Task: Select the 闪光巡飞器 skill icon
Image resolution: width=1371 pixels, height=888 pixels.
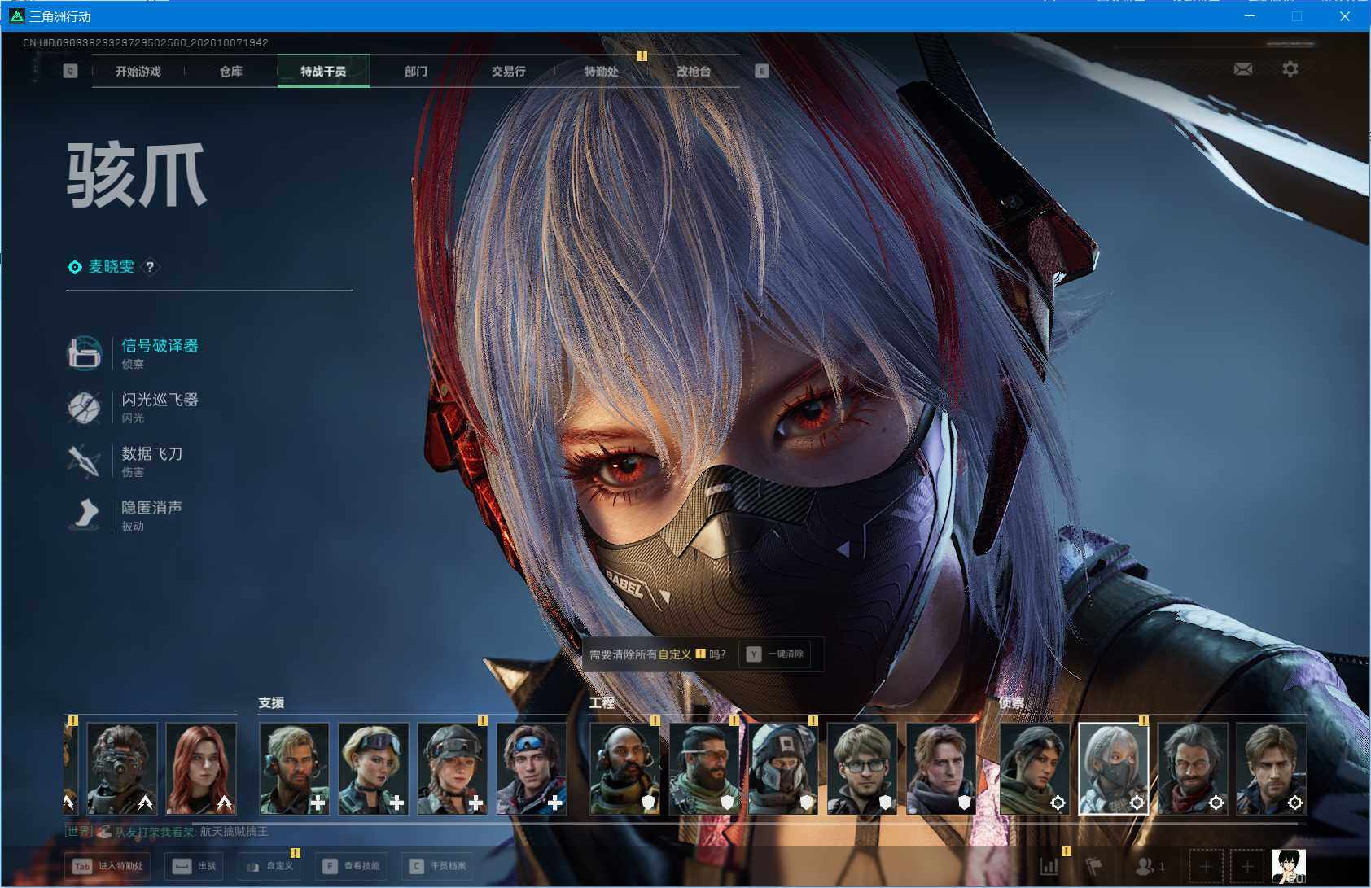Action: coord(84,407)
